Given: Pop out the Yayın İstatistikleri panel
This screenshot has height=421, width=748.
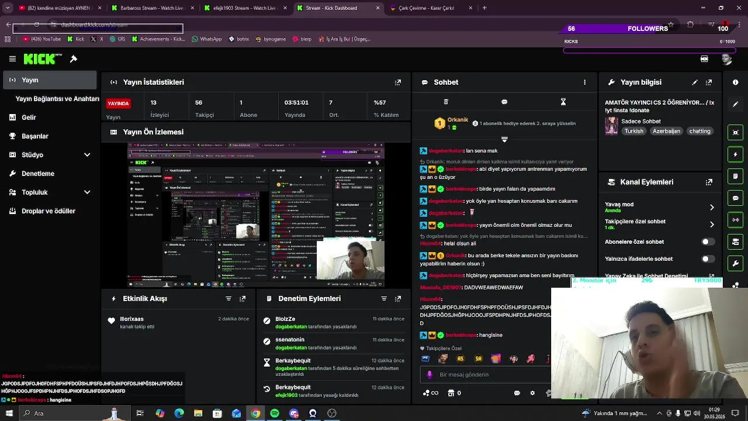Looking at the screenshot, I should point(398,82).
